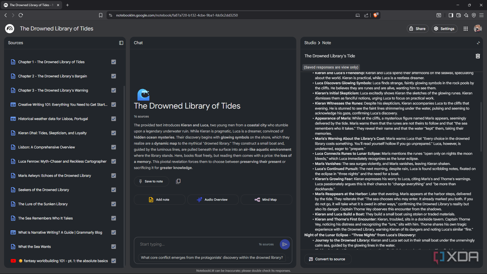This screenshot has width=487, height=274.
Task: Open a new browser tab
Action: (x=67, y=5)
